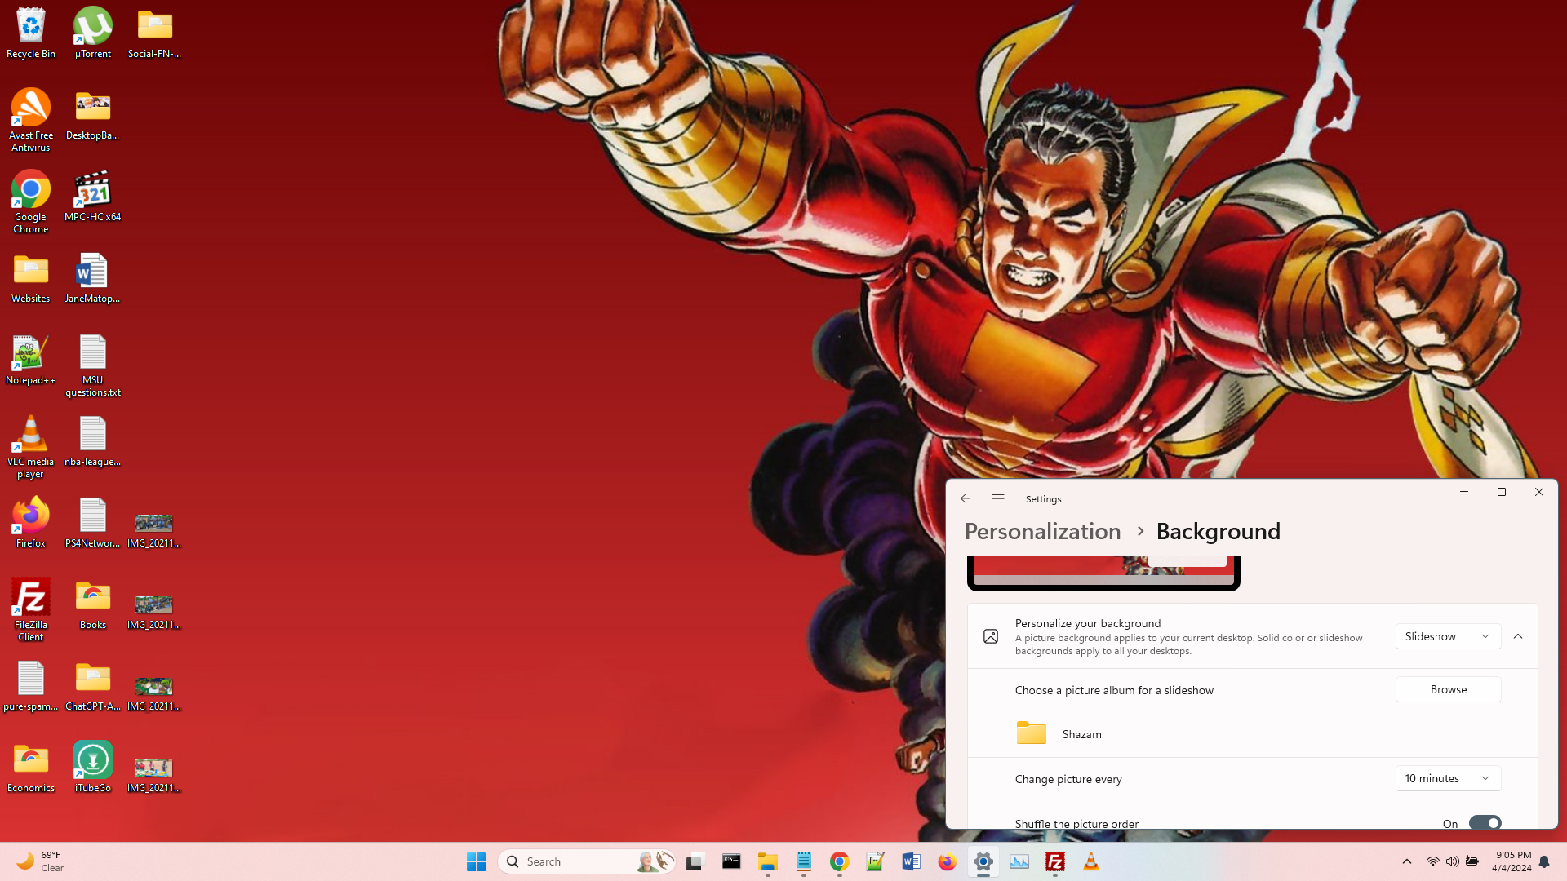
Task: Show hidden system tray icons
Action: pos(1407,861)
